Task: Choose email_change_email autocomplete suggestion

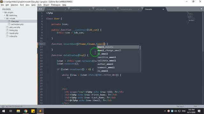Action: [118, 50]
